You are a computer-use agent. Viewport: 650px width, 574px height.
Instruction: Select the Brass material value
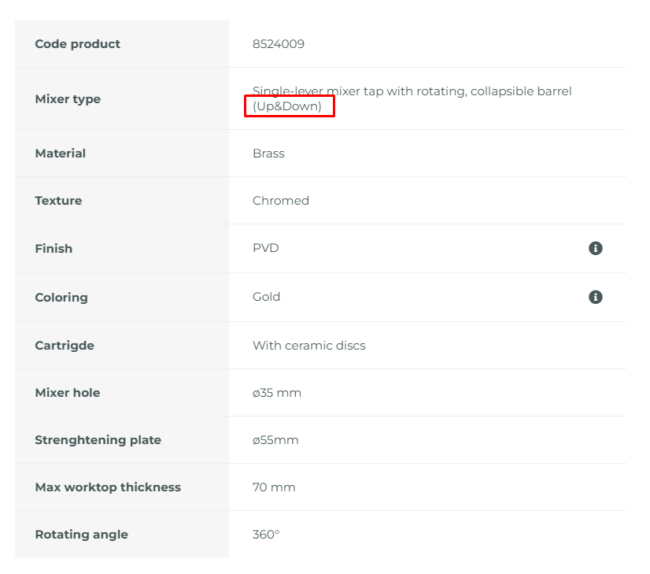coord(268,154)
